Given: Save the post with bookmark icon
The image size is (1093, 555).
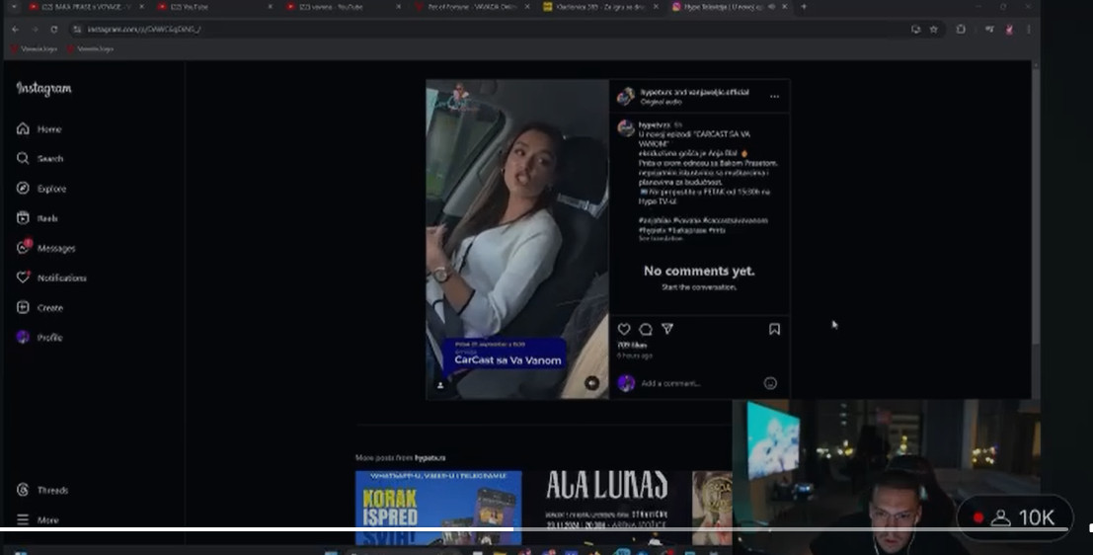Looking at the screenshot, I should click(774, 329).
